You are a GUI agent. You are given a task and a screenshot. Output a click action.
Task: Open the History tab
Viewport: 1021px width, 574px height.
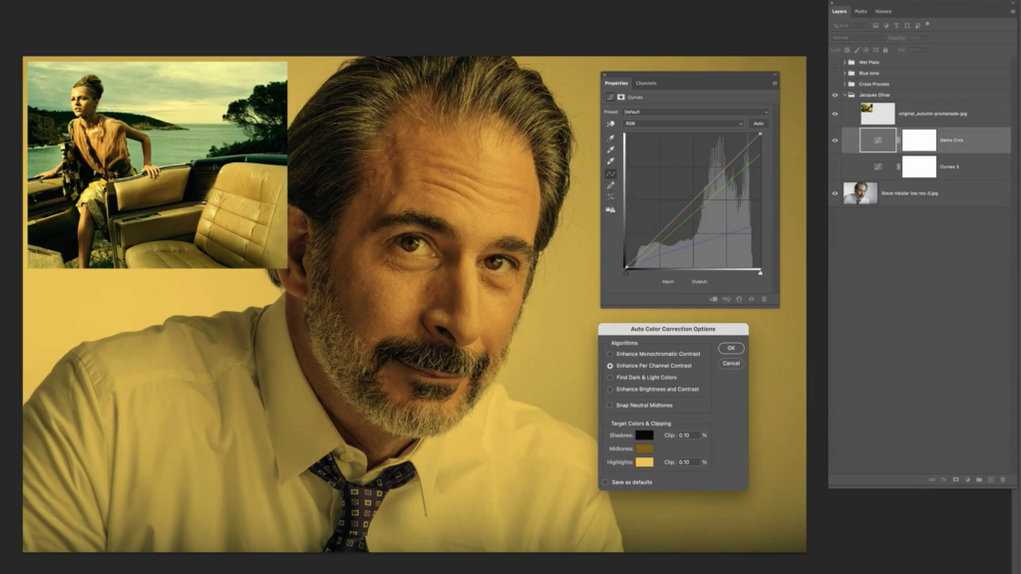pyautogui.click(x=883, y=11)
